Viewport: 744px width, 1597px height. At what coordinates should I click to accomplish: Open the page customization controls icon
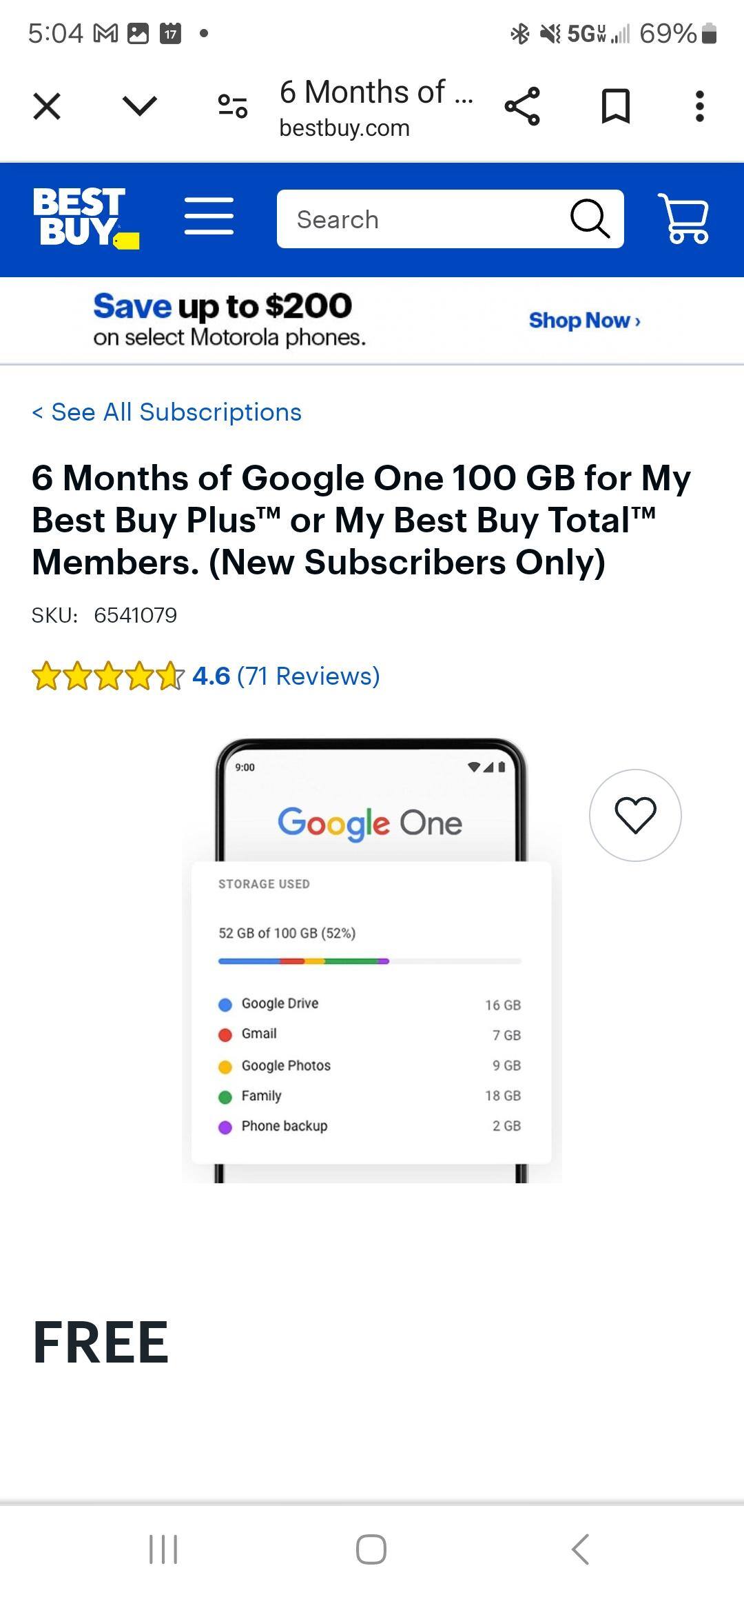231,106
